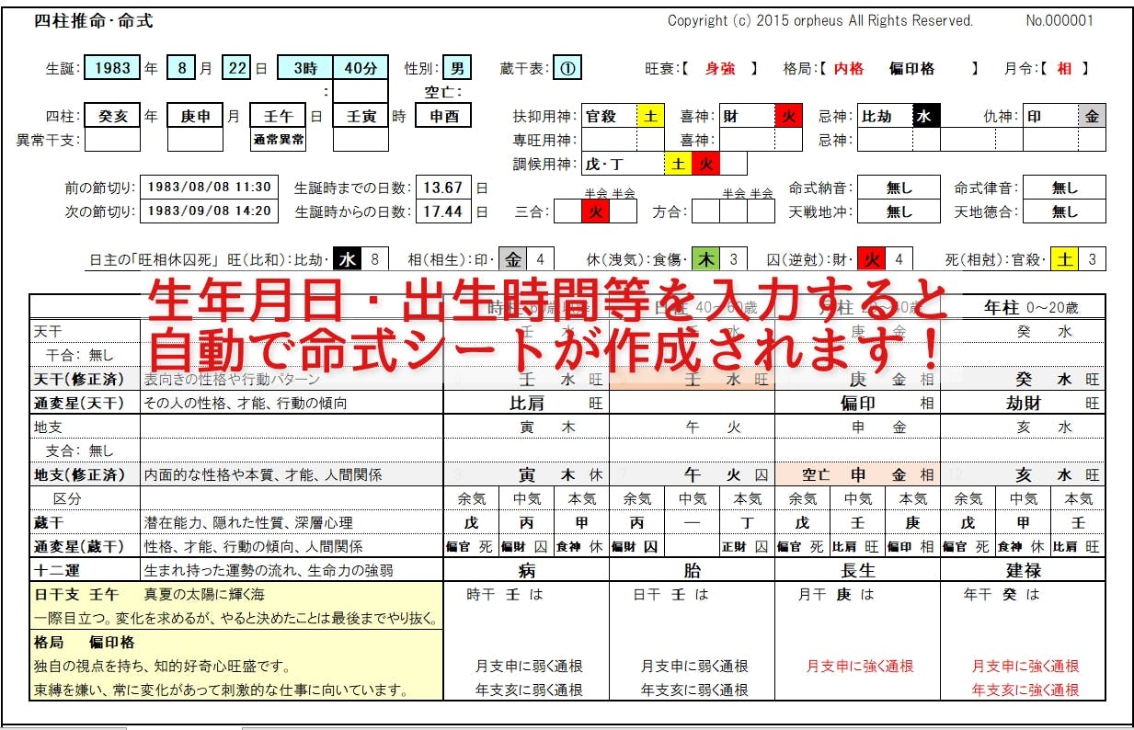Click the yellow 土 swatch beside 官殺
This screenshot has width=1134, height=730.
(650, 117)
